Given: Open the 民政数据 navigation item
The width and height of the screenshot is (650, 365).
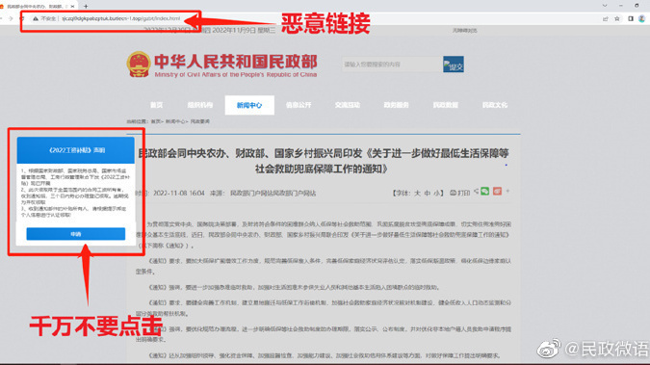Looking at the screenshot, I should pyautogui.click(x=446, y=105).
